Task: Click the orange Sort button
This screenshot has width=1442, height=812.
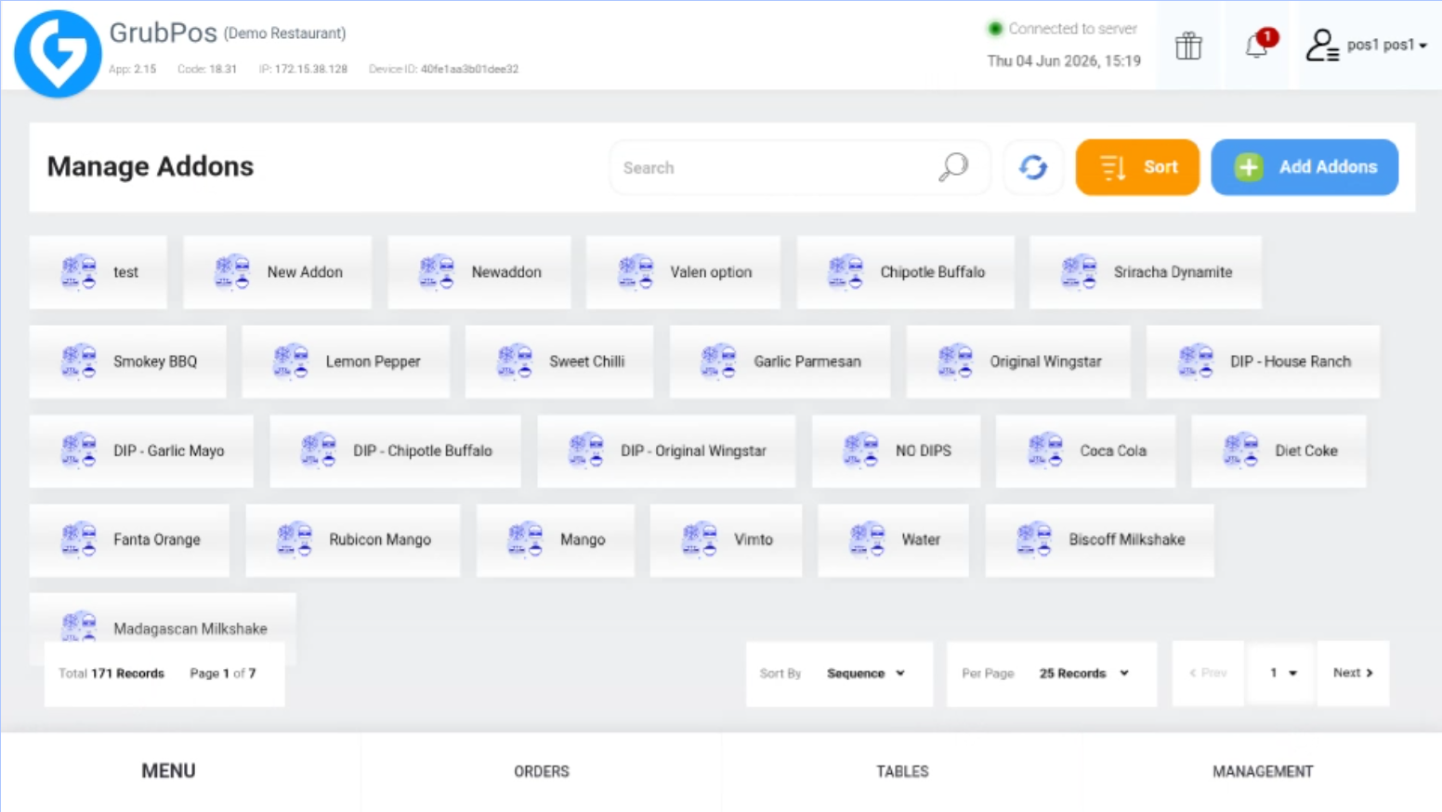Action: pyautogui.click(x=1137, y=167)
